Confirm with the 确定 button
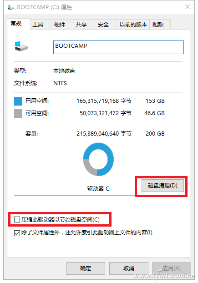Viewport: 198px width, 283px height. click(86, 268)
